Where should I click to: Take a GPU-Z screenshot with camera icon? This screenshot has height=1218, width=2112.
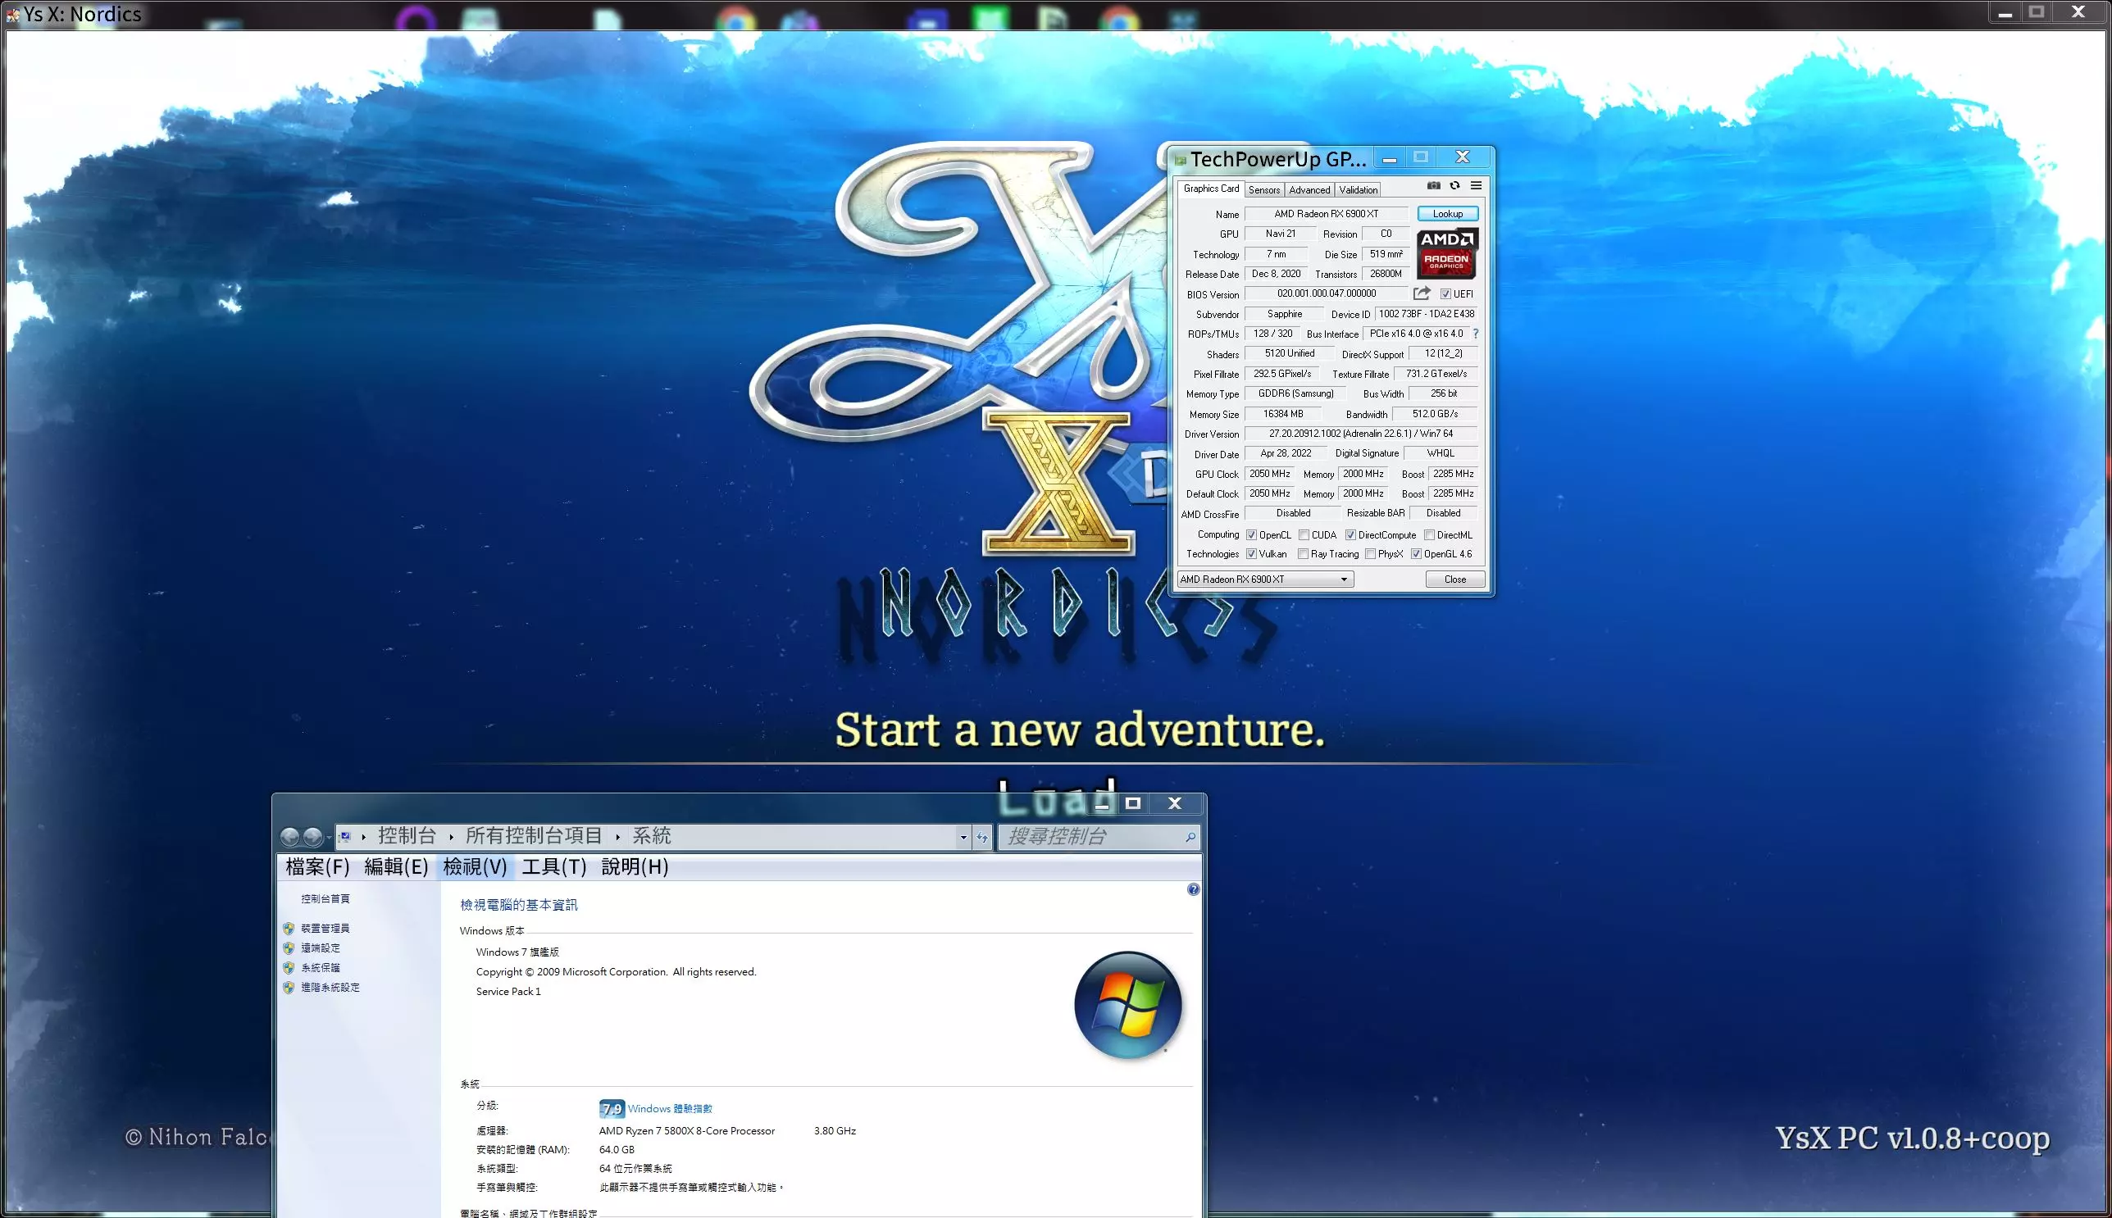[1433, 186]
